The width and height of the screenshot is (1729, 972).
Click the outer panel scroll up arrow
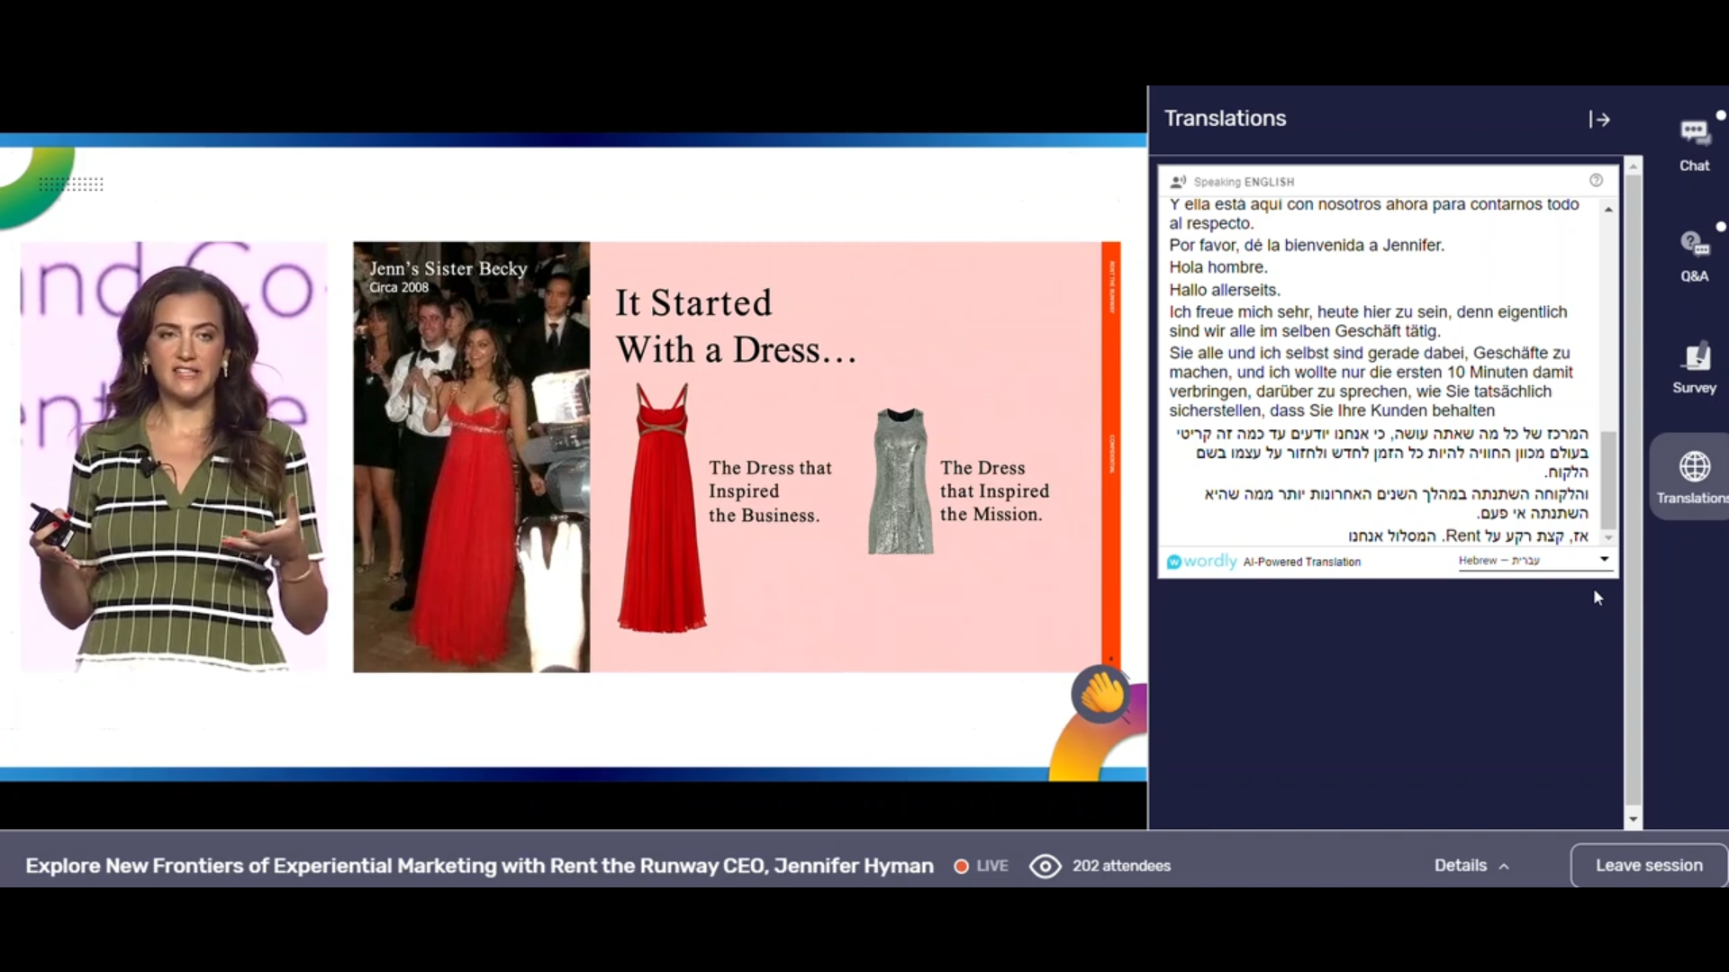click(x=1633, y=166)
